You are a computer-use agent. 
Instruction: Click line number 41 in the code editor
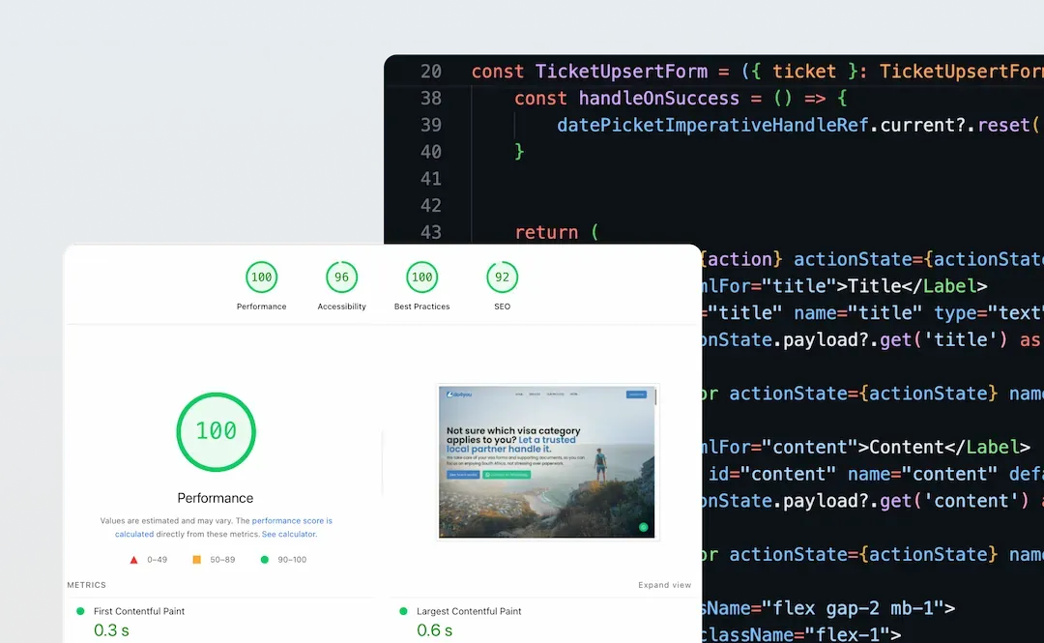click(x=431, y=179)
